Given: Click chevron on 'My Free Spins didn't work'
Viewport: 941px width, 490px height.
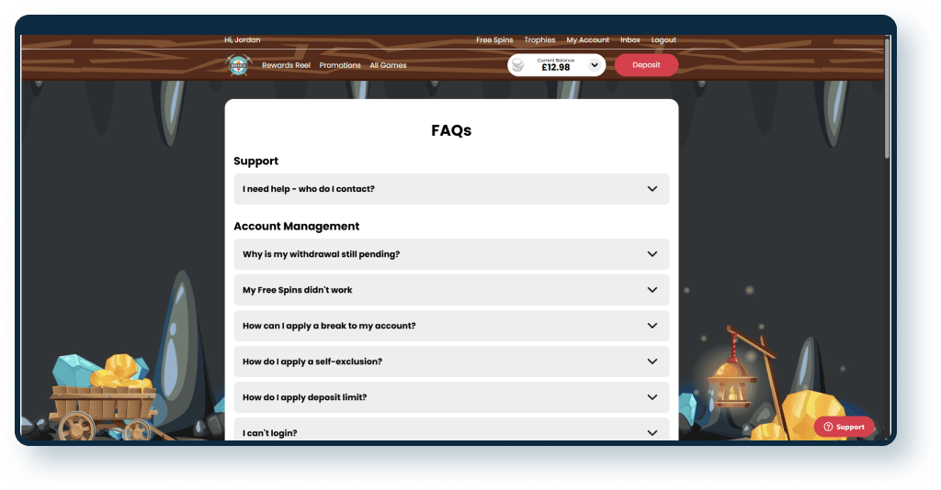Looking at the screenshot, I should click(x=652, y=290).
